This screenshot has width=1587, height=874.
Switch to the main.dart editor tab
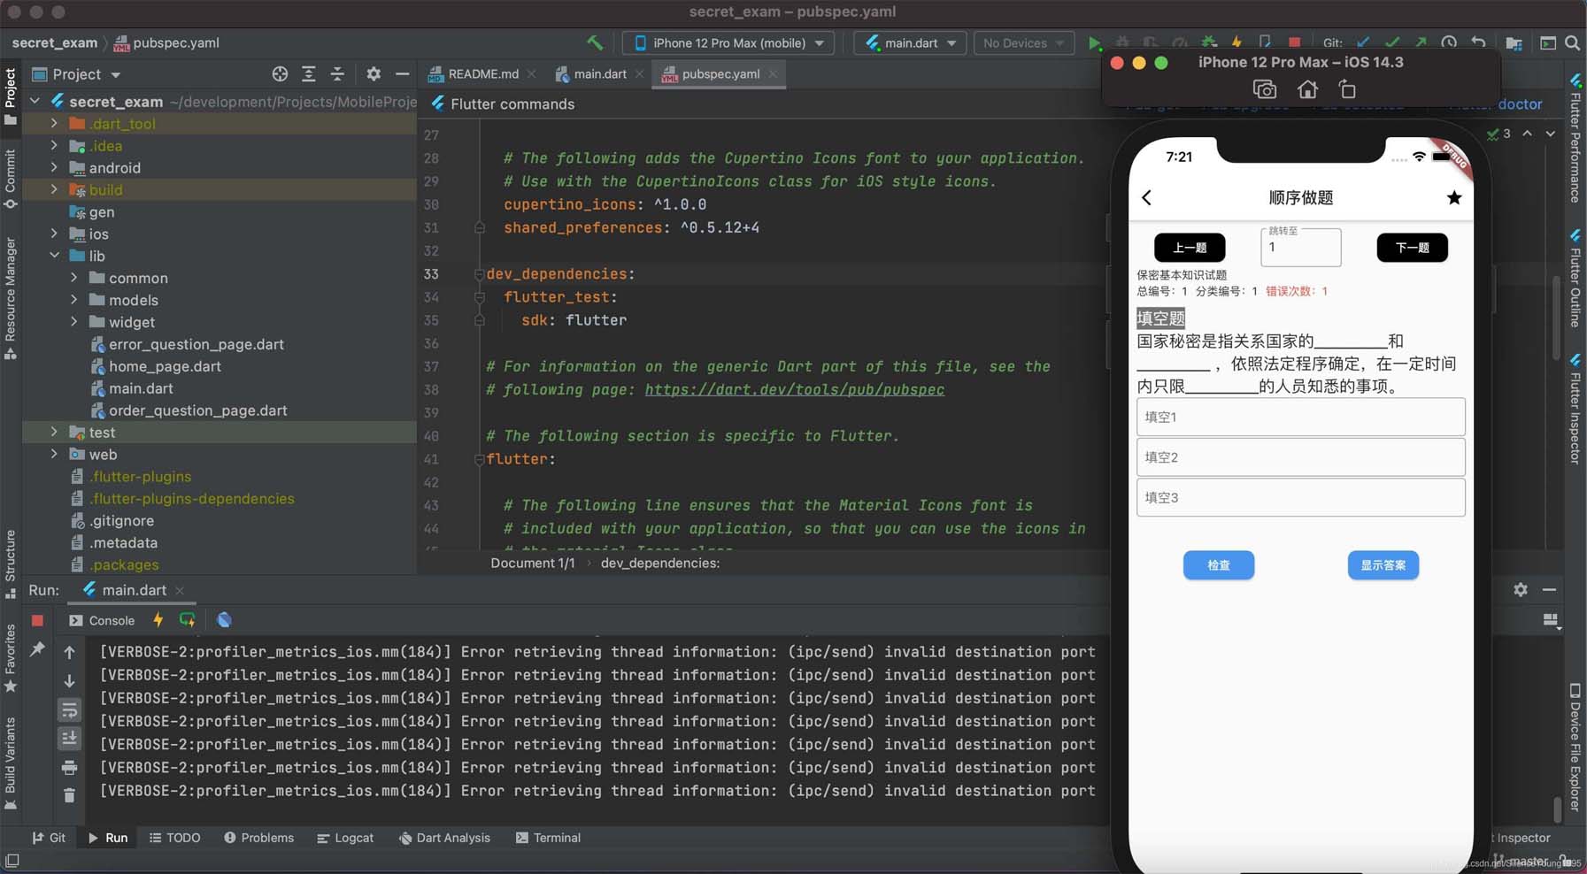[598, 74]
